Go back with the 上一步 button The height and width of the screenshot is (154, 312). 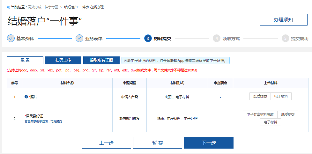106,143
